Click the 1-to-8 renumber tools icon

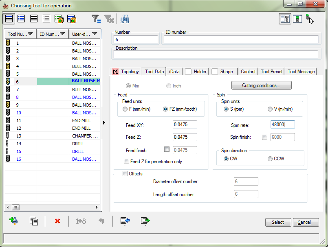coord(81,221)
